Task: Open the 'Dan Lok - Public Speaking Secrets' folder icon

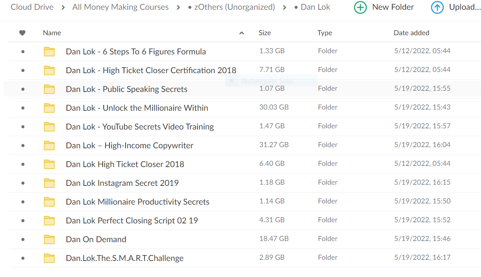Action: [x=49, y=89]
